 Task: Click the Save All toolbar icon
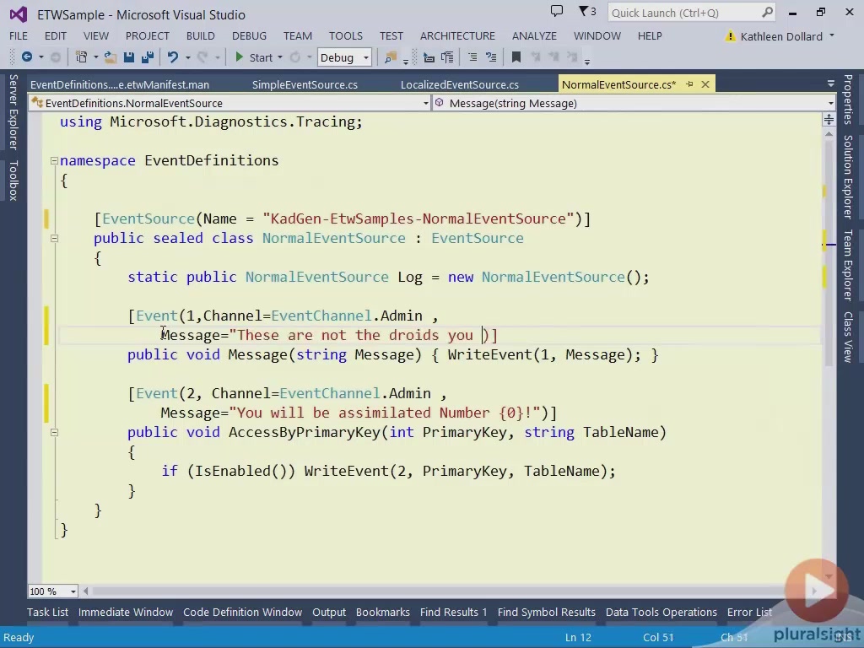146,57
